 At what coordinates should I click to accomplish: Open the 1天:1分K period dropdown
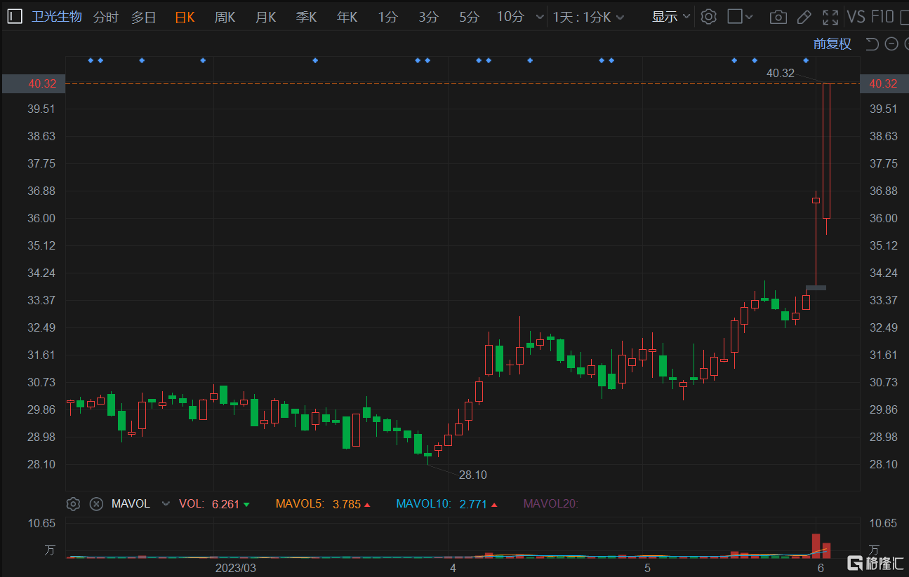tap(588, 17)
